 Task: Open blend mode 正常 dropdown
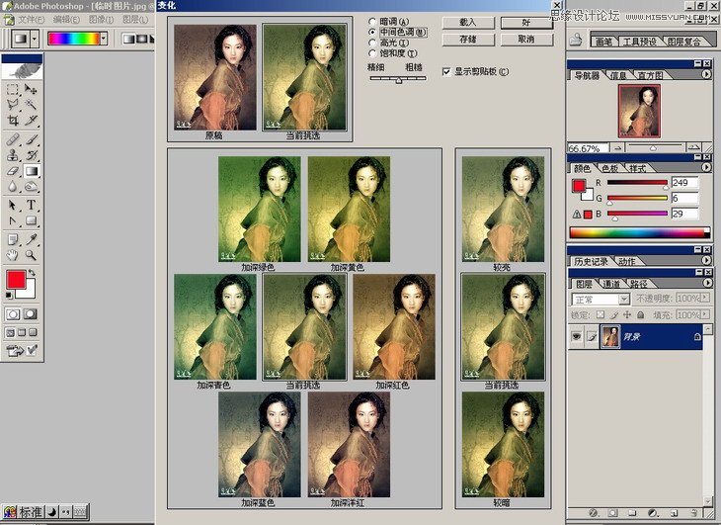[x=624, y=300]
